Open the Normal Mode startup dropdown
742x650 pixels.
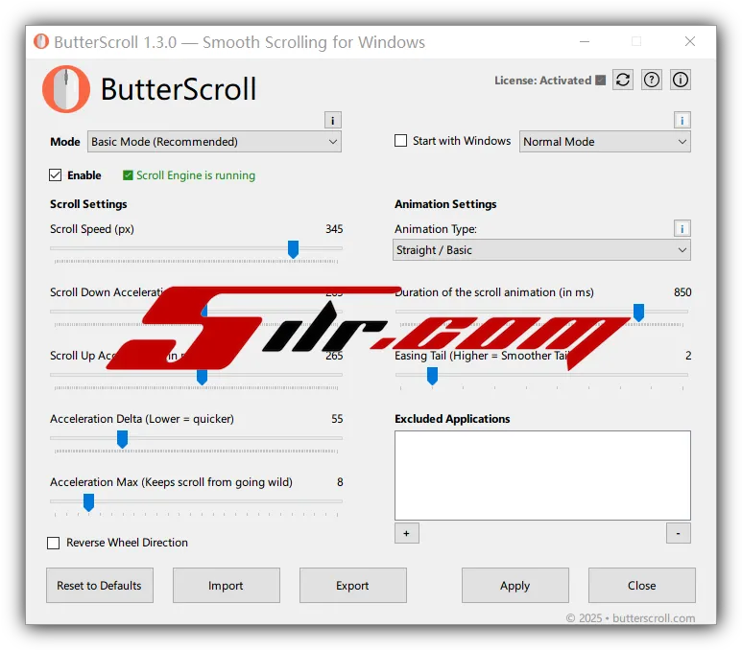pyautogui.click(x=605, y=141)
